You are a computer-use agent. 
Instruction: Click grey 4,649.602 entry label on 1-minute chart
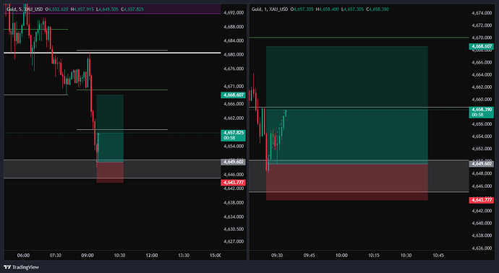tap(482, 164)
